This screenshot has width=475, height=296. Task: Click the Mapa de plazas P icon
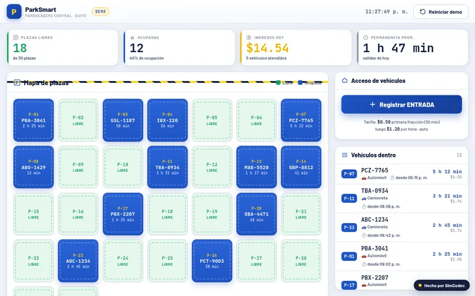click(x=17, y=82)
